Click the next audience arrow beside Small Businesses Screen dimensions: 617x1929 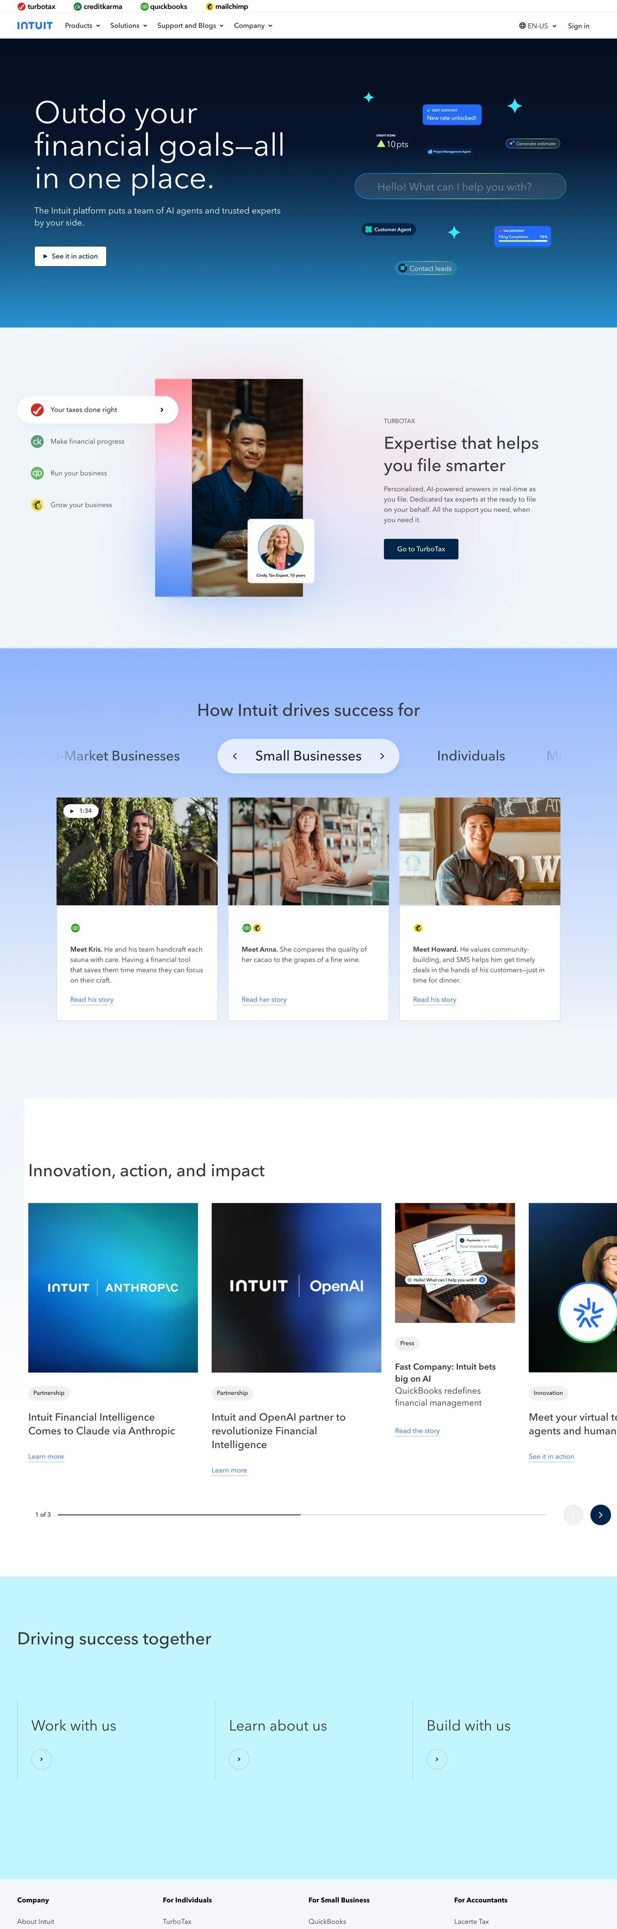coord(382,756)
